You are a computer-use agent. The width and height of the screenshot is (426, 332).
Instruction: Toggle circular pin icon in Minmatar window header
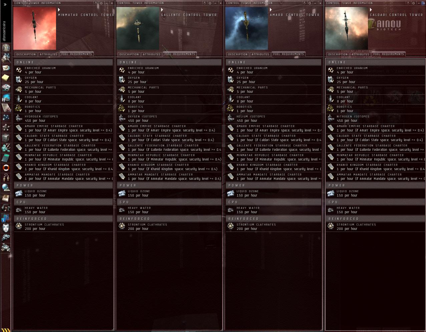(101, 3)
